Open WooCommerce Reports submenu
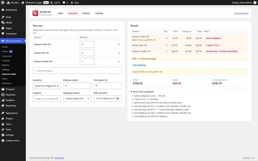The height and width of the screenshot is (161, 258). tap(5, 65)
